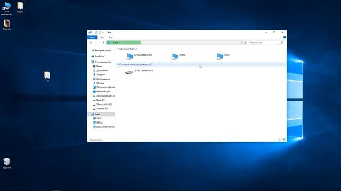Select the Projects archive on desktop
This screenshot has height=191, width=341.
(x=7, y=25)
